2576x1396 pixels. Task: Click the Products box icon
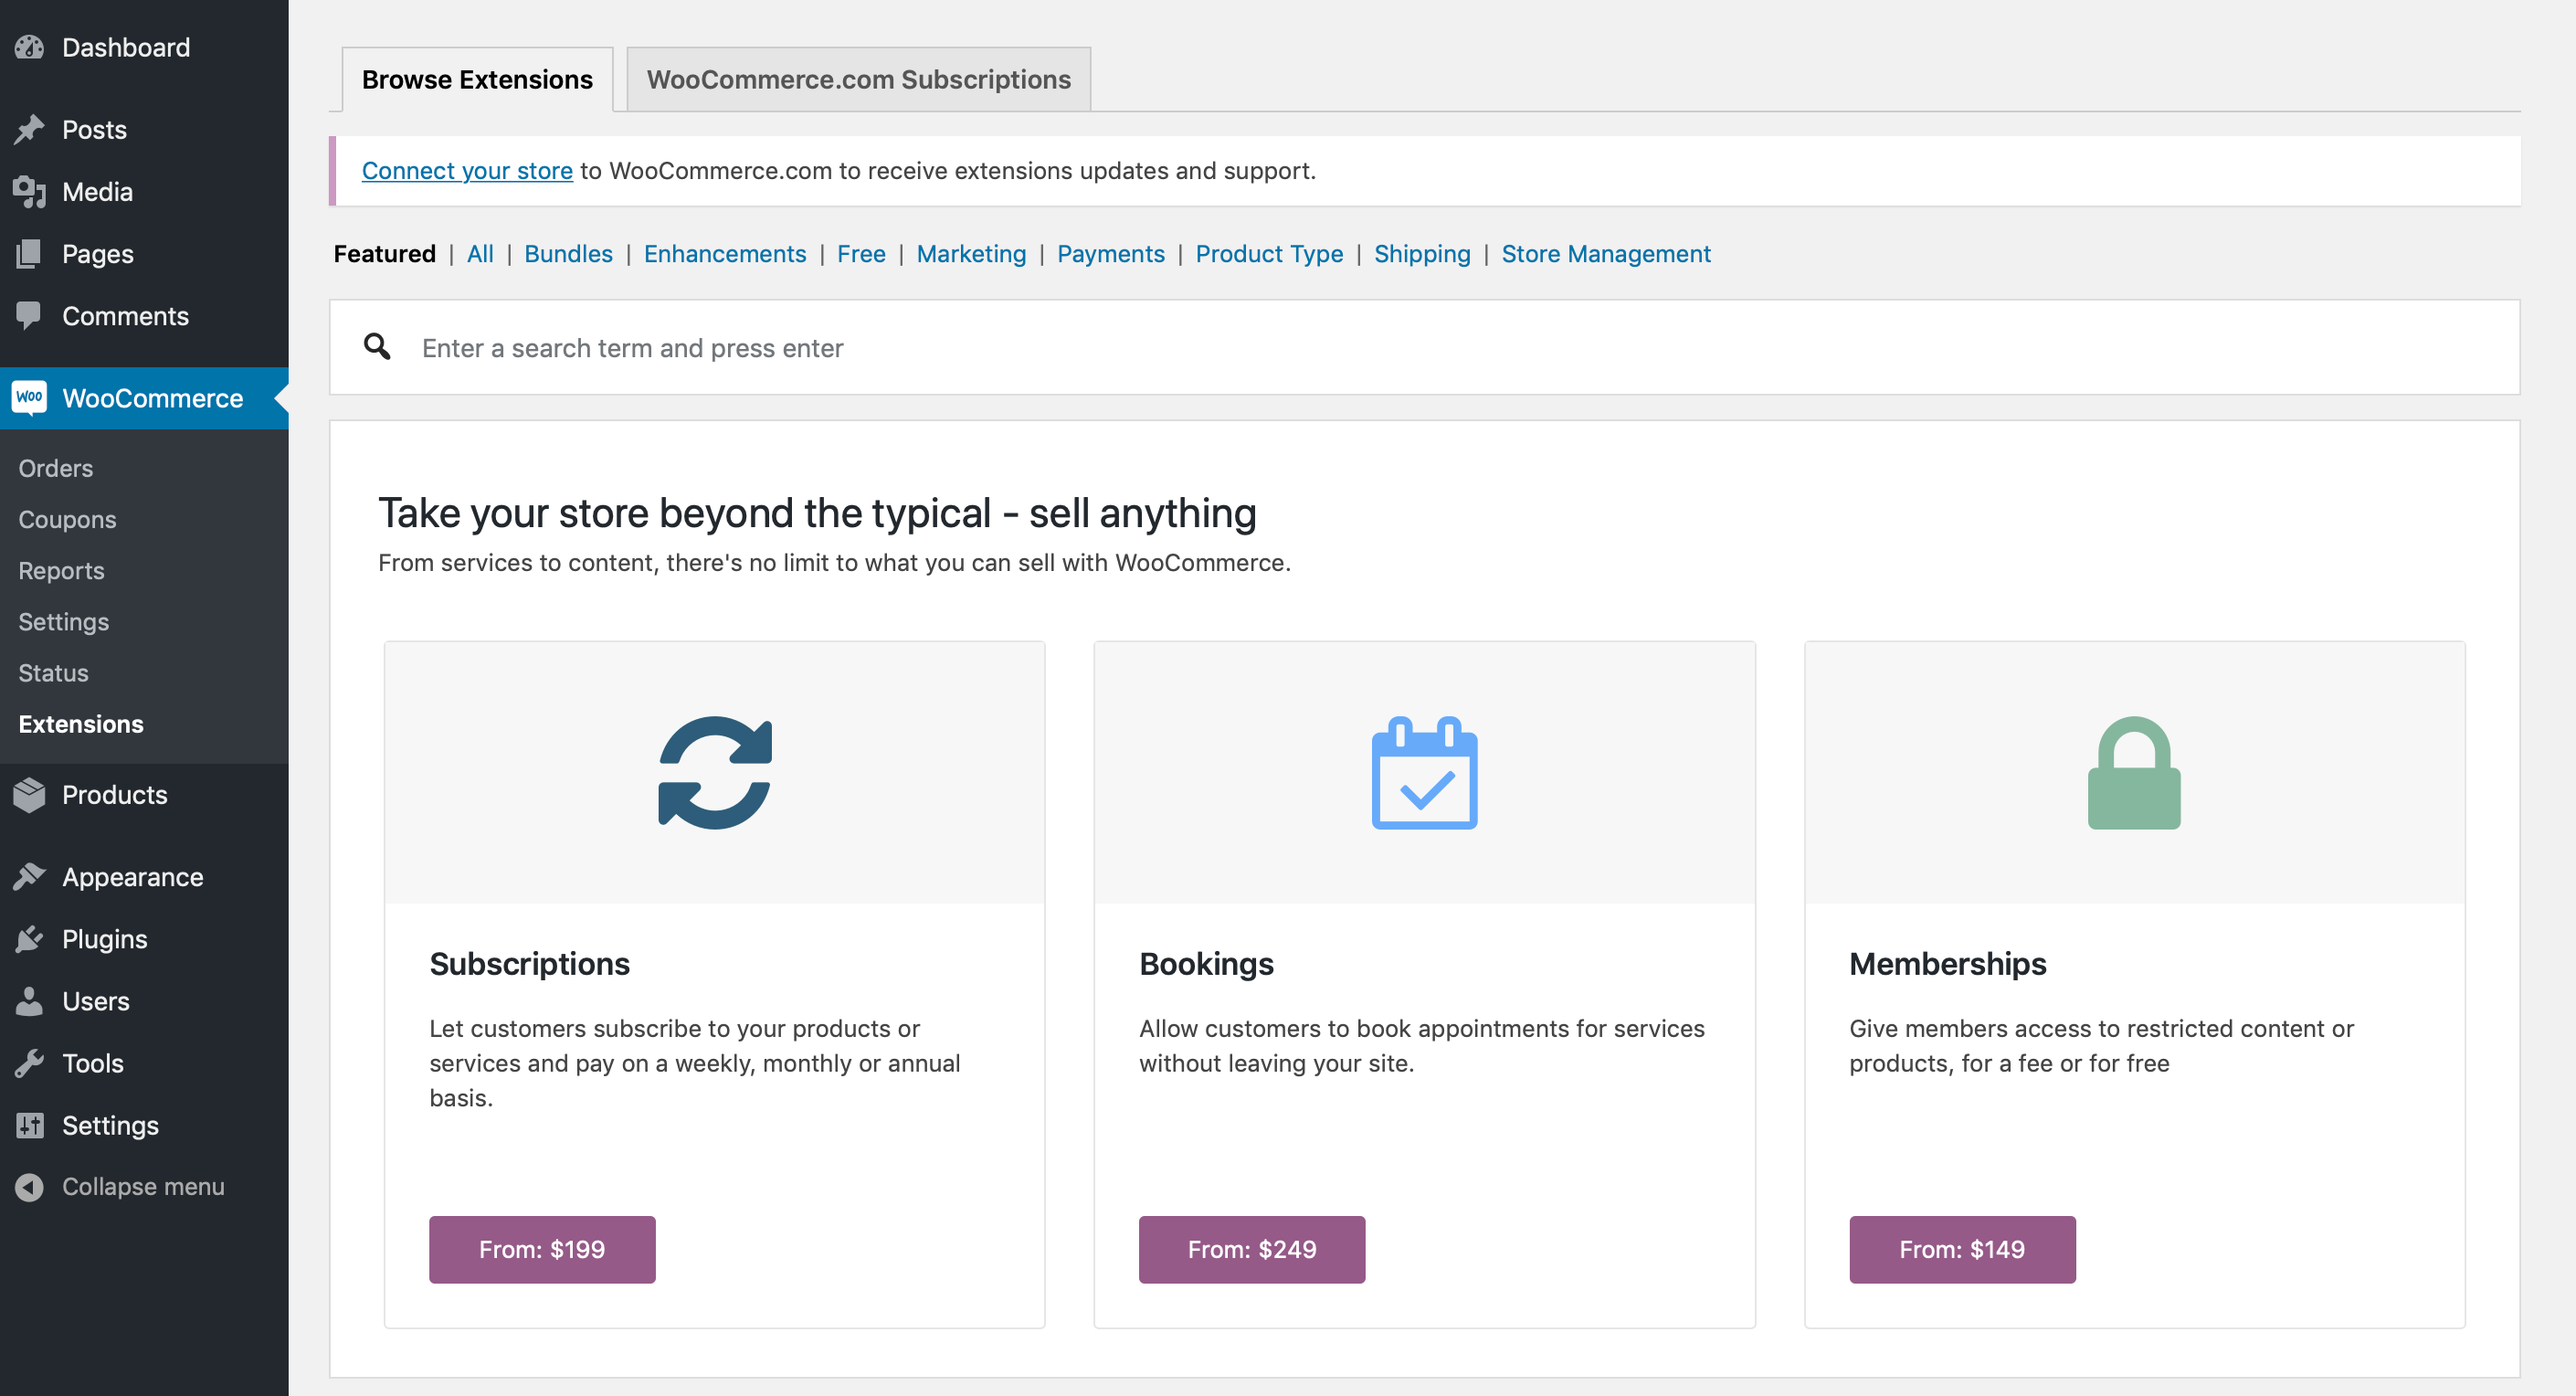pos(30,794)
